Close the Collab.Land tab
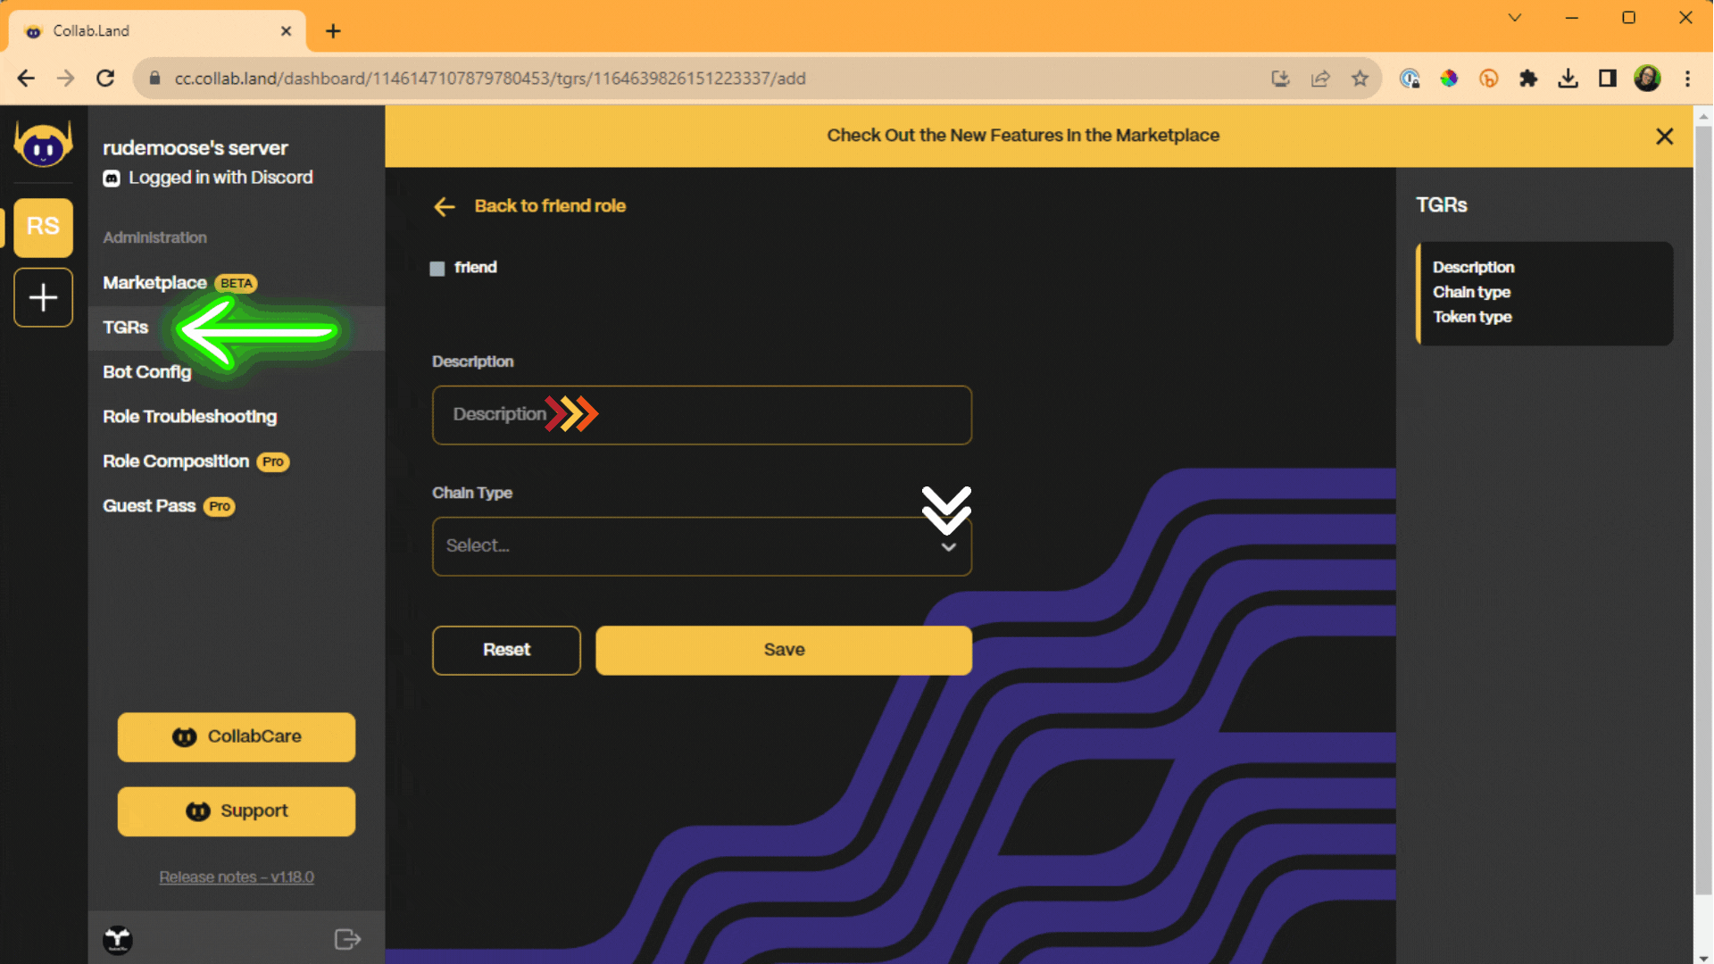Screen dimensions: 1714x964 [286, 31]
